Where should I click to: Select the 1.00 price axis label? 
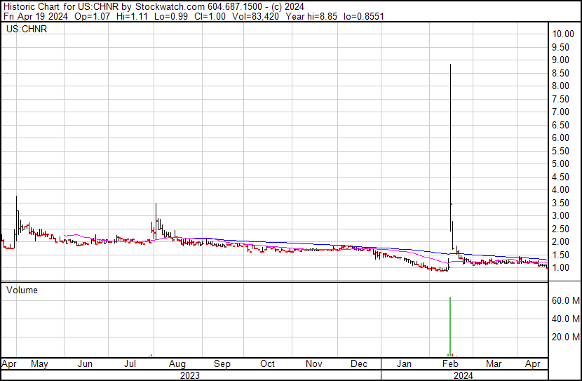tap(561, 268)
